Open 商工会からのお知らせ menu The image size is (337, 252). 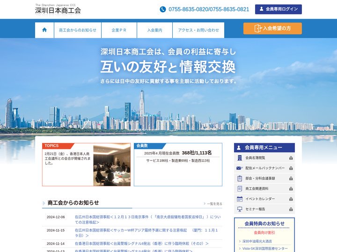click(x=78, y=30)
